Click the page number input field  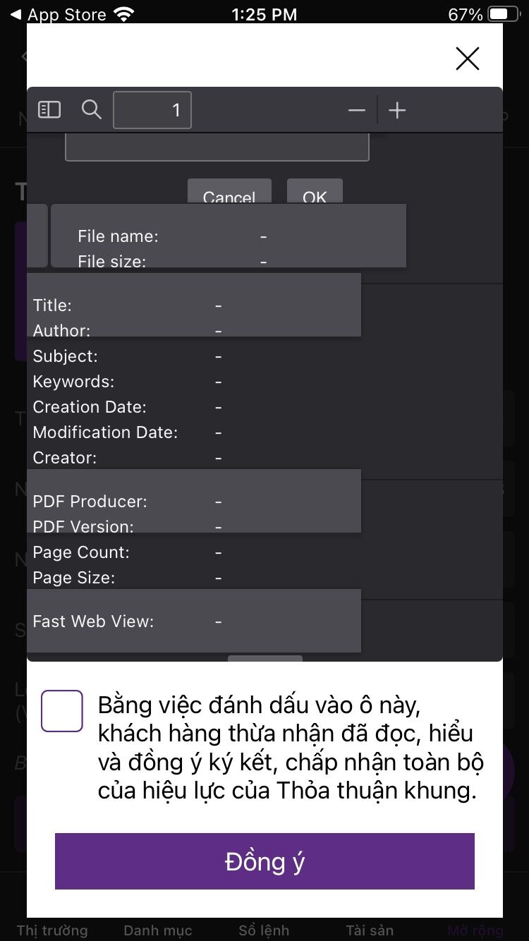[x=152, y=110]
